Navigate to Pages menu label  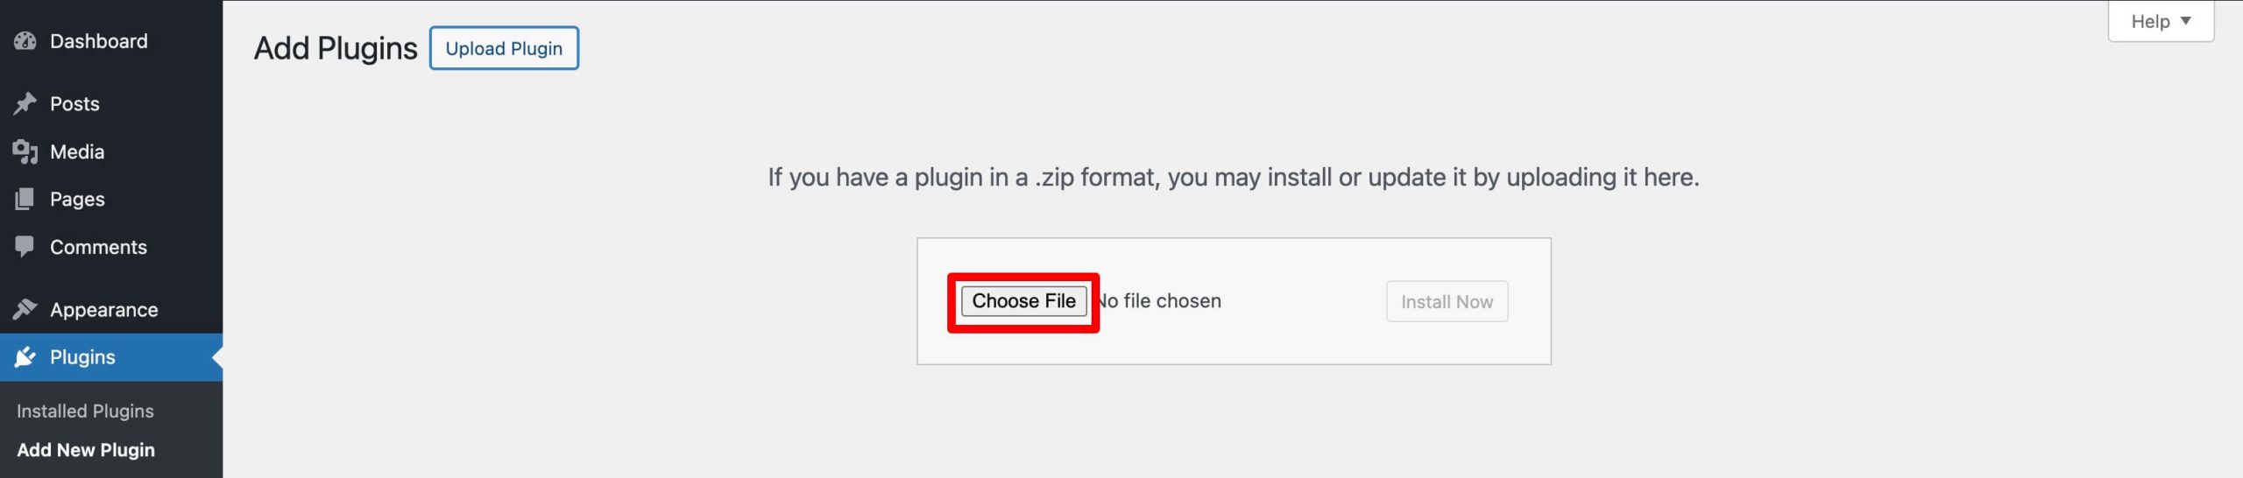(77, 200)
